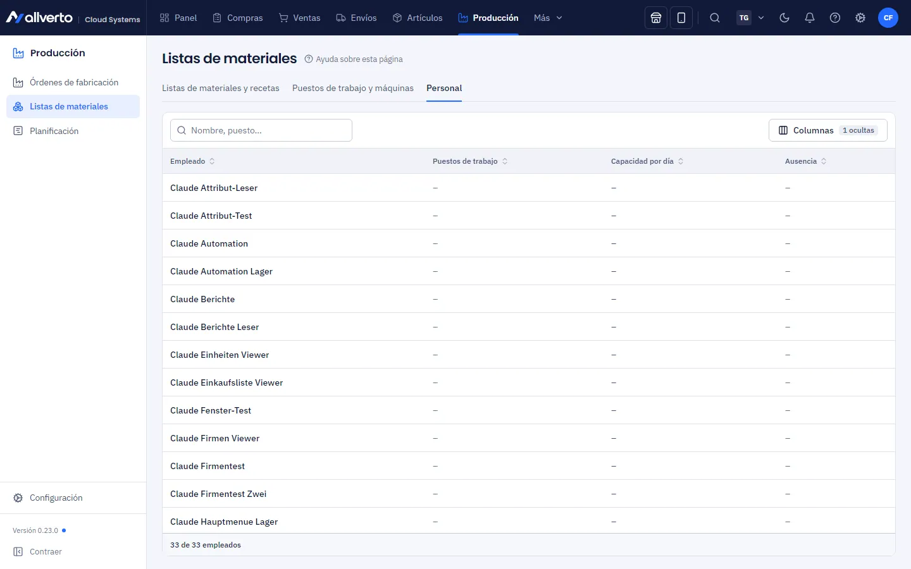Screen dimensions: 911x569
Task: Open employee Claude Berichte Leser
Action: click(x=529, y=327)
